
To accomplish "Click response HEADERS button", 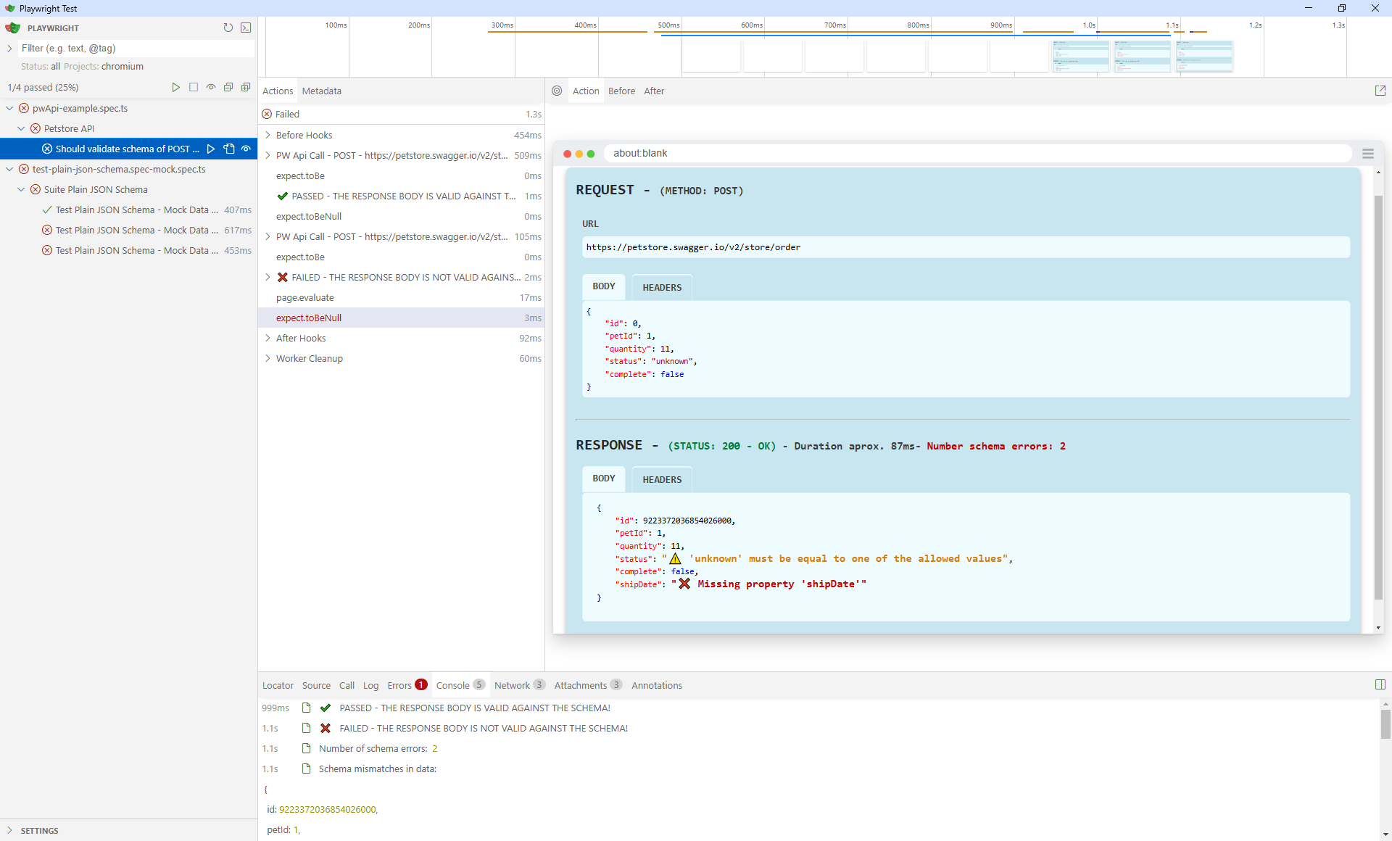I will click(662, 479).
